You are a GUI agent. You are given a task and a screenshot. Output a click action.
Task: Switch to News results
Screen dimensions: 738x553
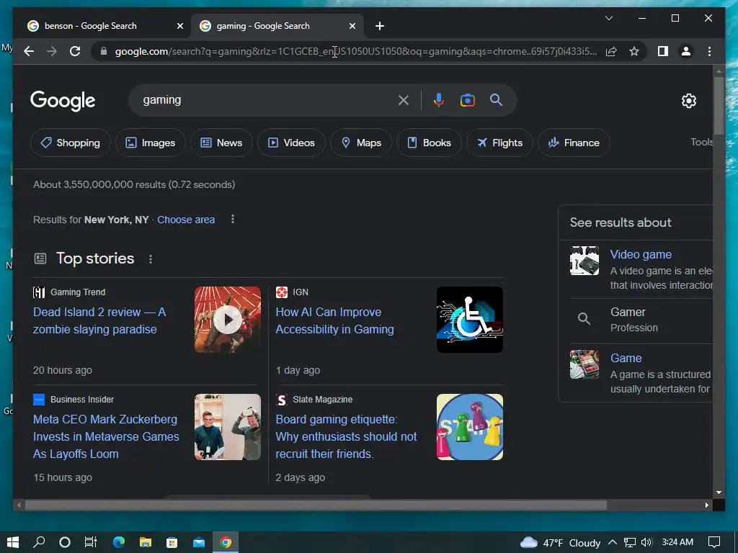pos(222,143)
